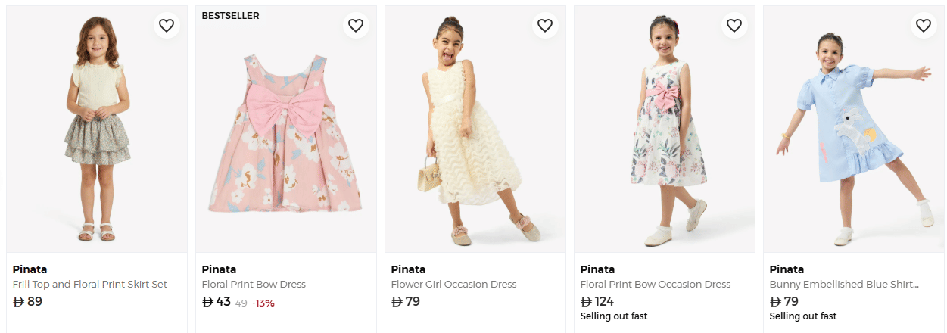Click the BESTSELLER badge on pink dress
Viewport: 947px width, 333px height.
click(230, 16)
